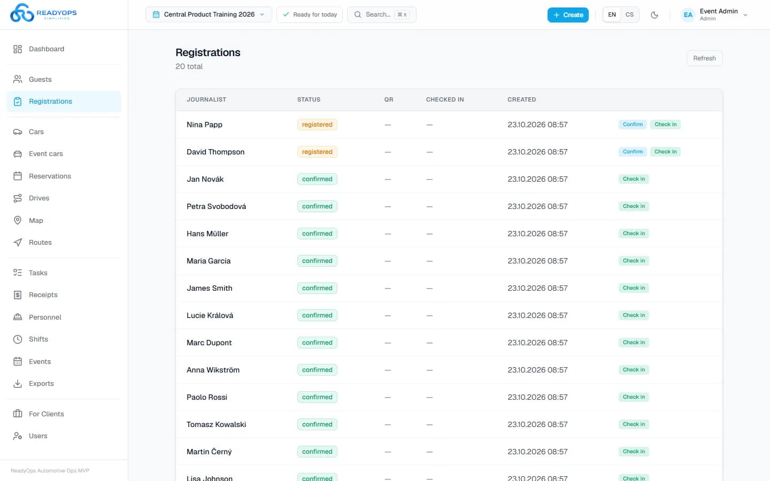Click the Event cars icon
This screenshot has height=481, width=770.
[18, 154]
